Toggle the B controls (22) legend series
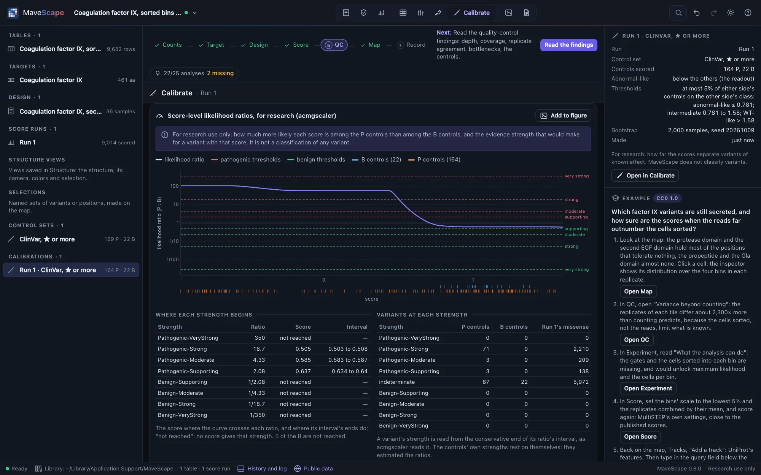 coord(377,160)
